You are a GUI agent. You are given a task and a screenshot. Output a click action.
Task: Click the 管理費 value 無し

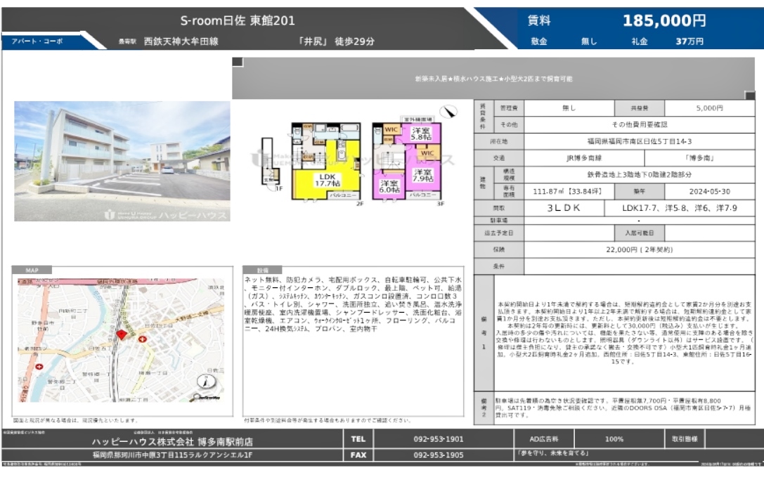point(569,108)
